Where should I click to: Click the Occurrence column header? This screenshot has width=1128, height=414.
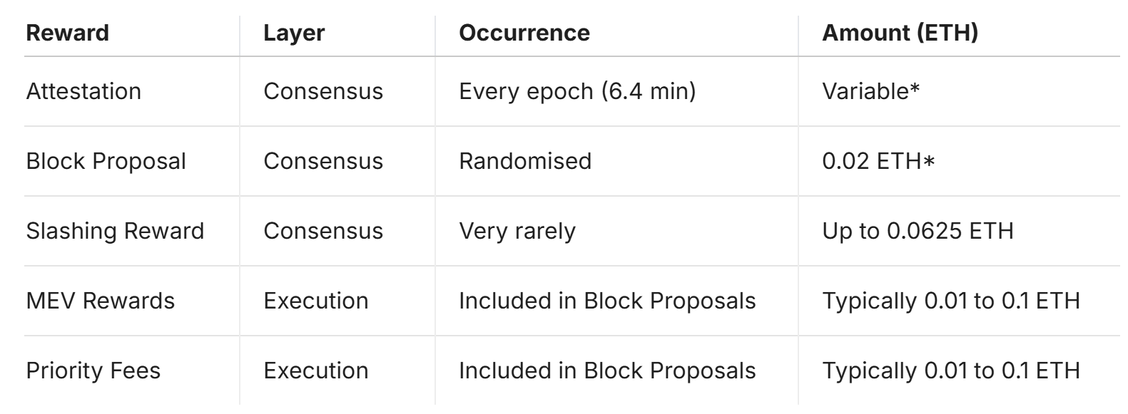pyautogui.click(x=524, y=33)
